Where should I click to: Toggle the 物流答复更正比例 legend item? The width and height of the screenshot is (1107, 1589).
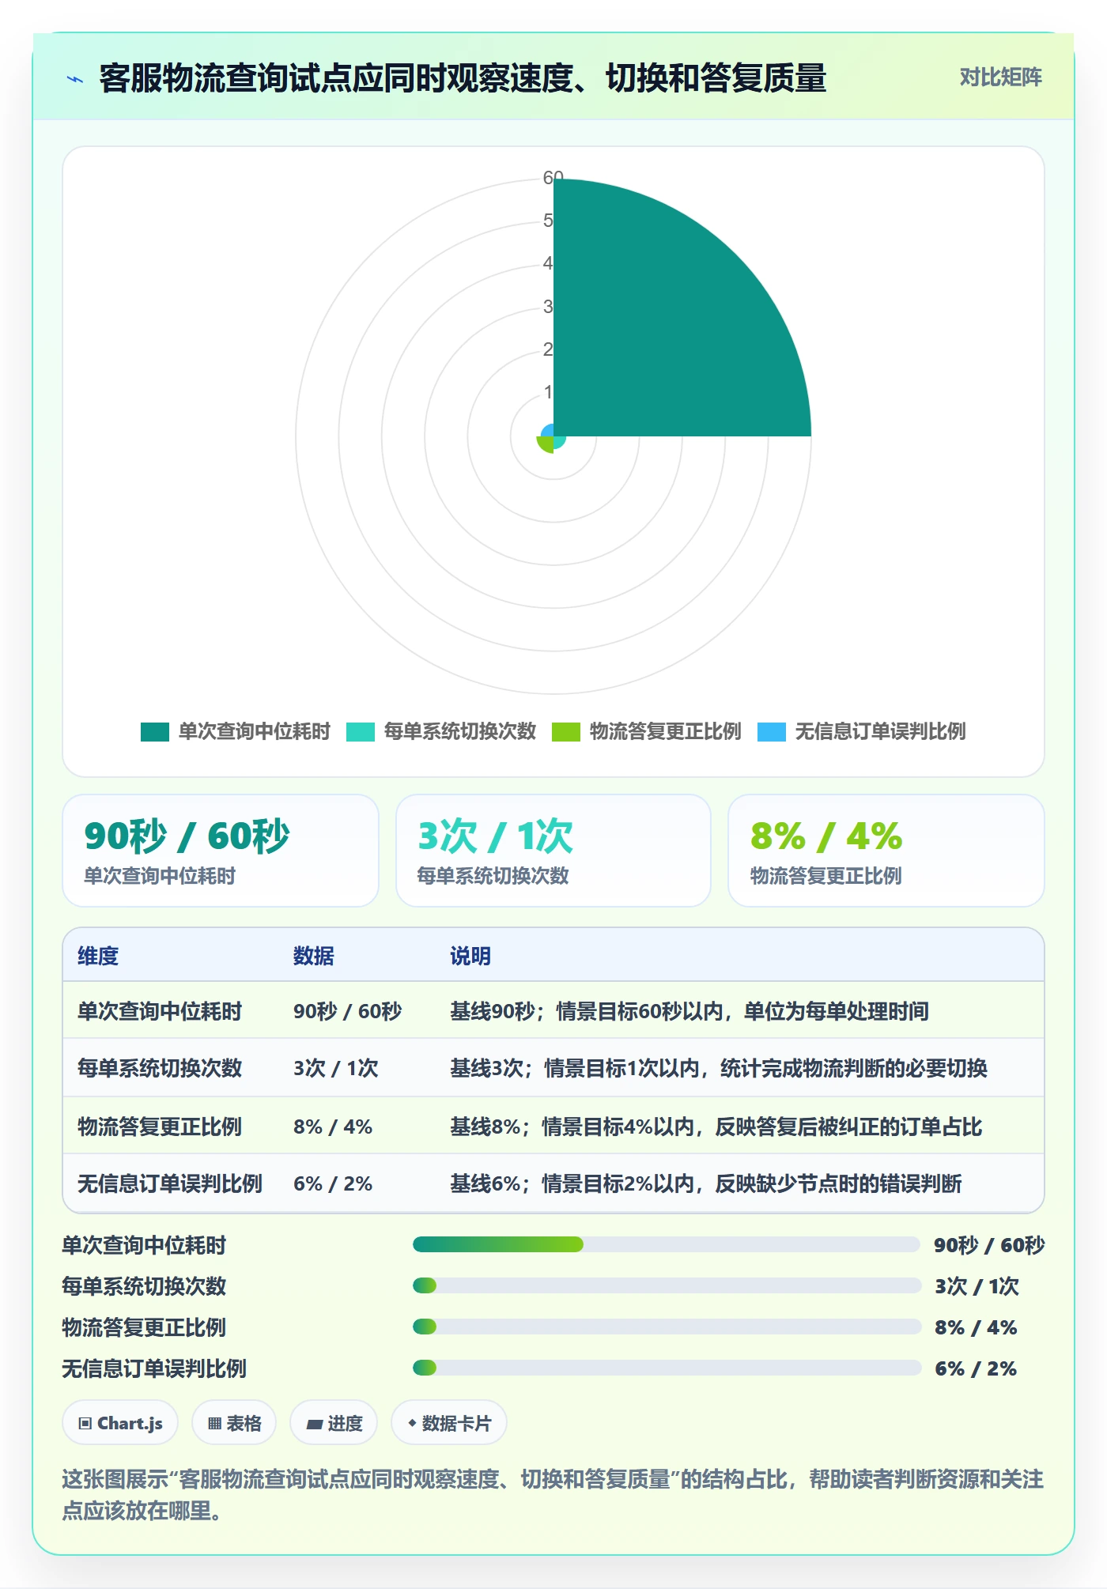[647, 731]
